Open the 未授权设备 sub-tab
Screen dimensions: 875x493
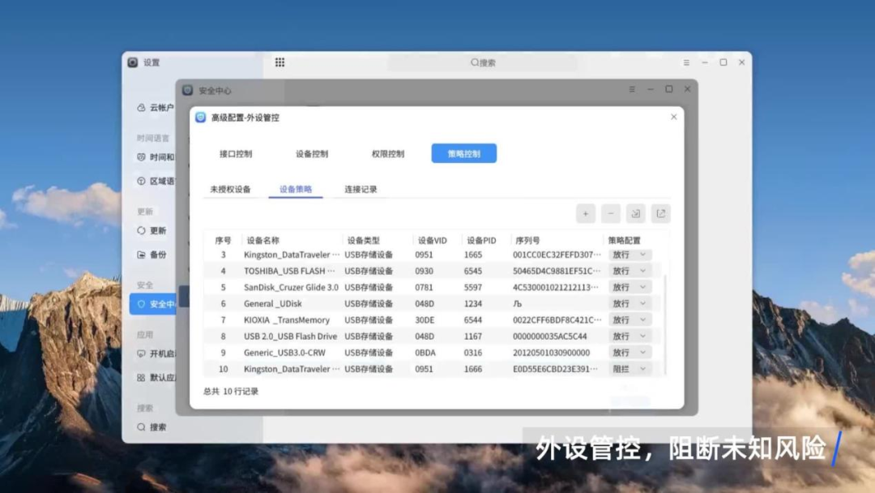[230, 189]
